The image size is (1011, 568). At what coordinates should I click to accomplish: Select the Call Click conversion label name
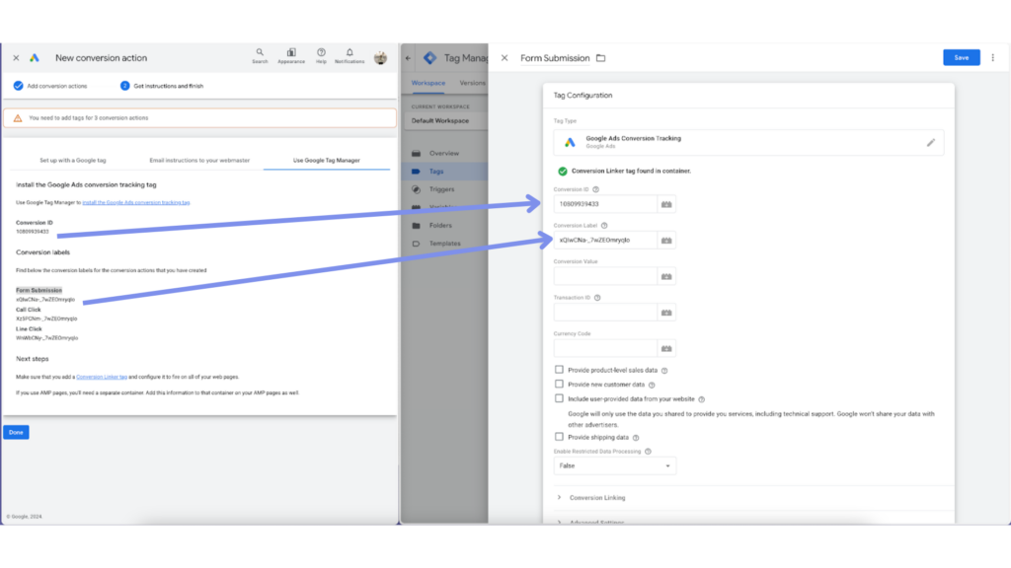pyautogui.click(x=29, y=310)
